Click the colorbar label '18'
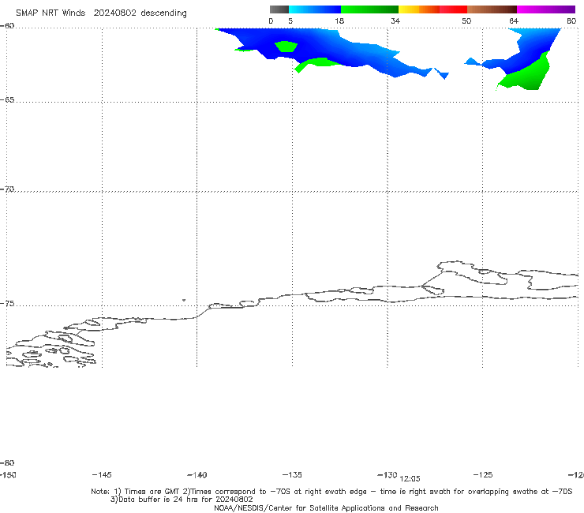This screenshot has height=513, width=584. 339,21
